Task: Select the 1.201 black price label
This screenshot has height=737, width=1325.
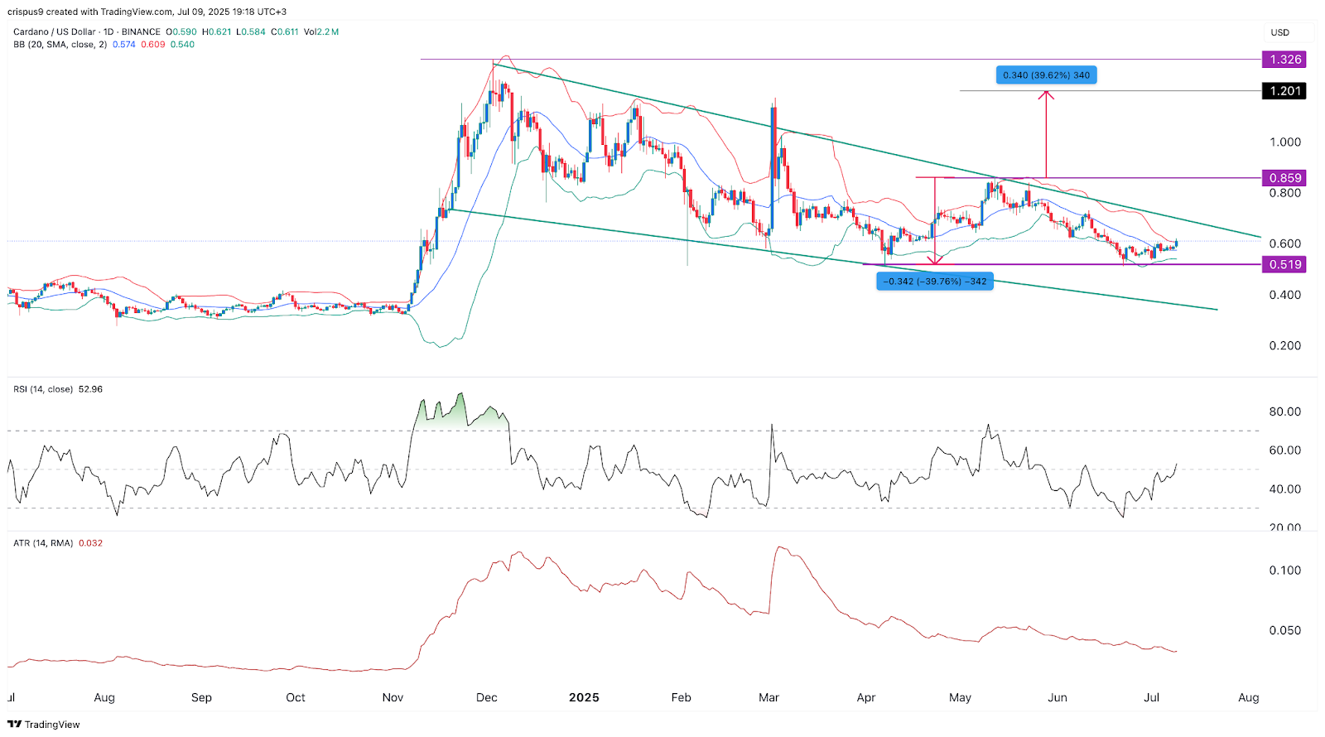Action: point(1285,91)
